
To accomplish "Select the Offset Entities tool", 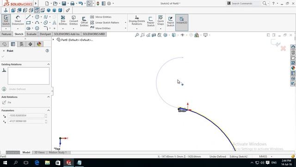I will pyautogui.click(x=84, y=22).
